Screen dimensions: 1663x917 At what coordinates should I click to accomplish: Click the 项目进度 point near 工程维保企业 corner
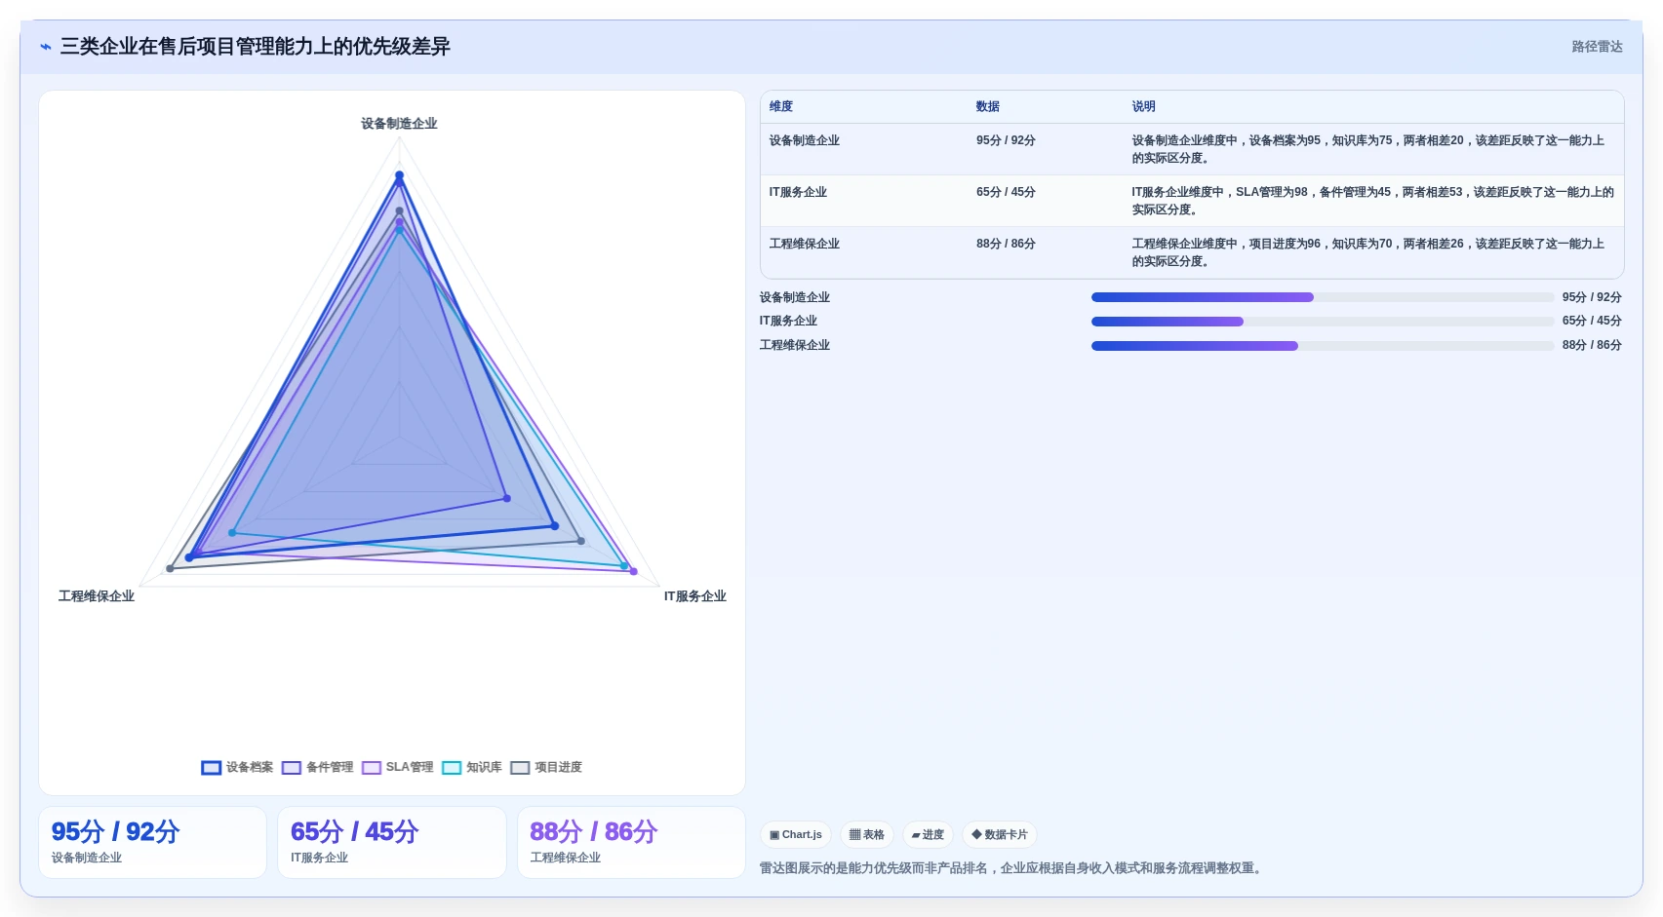coord(171,569)
